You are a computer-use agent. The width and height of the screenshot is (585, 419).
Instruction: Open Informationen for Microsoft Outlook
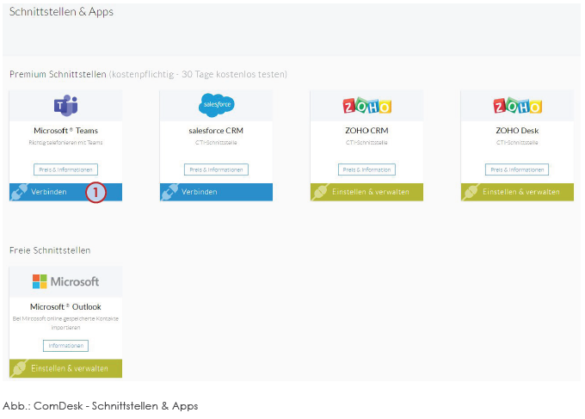65,346
